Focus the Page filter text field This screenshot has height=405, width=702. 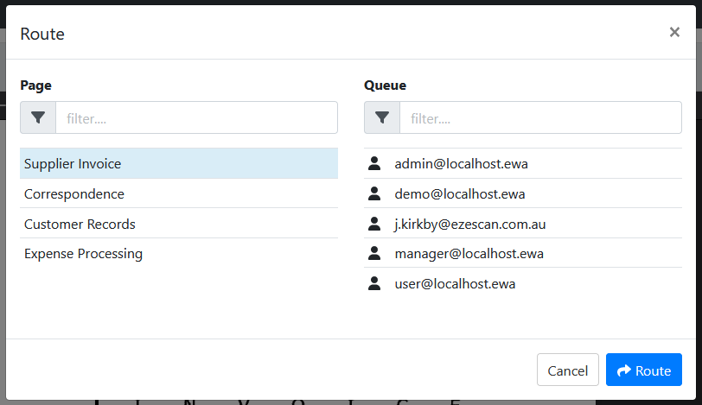tap(196, 117)
